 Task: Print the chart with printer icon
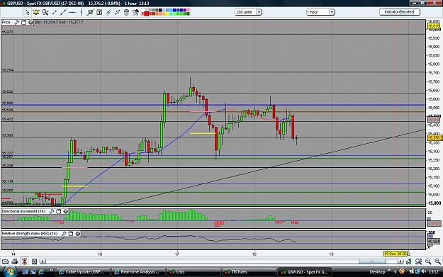click(15, 261)
